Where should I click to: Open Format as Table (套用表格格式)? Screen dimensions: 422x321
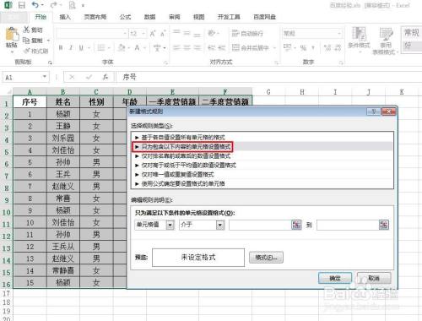(386, 41)
